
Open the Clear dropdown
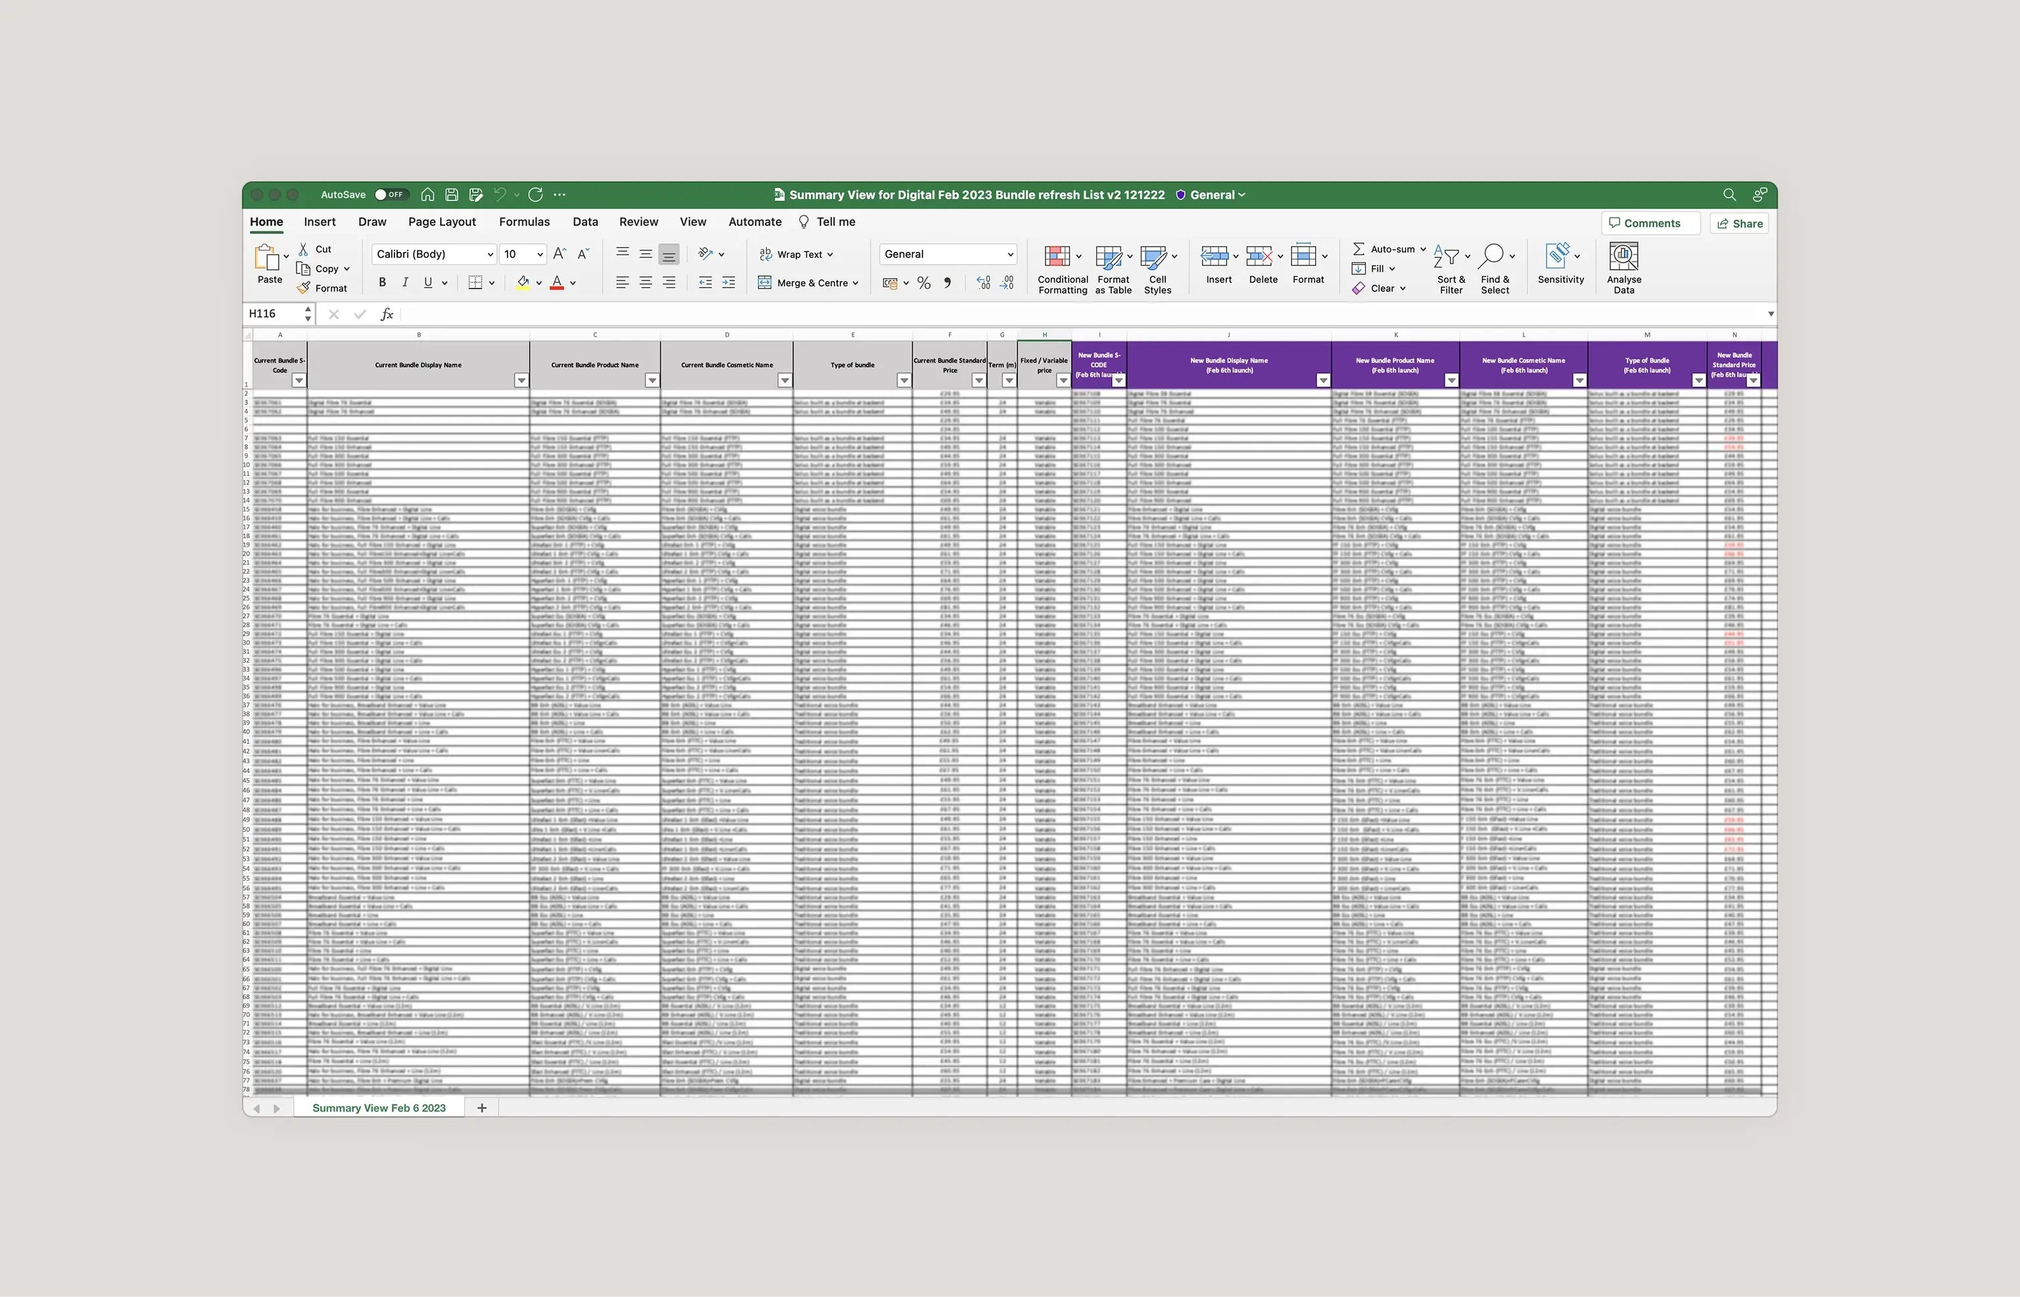pos(1379,288)
